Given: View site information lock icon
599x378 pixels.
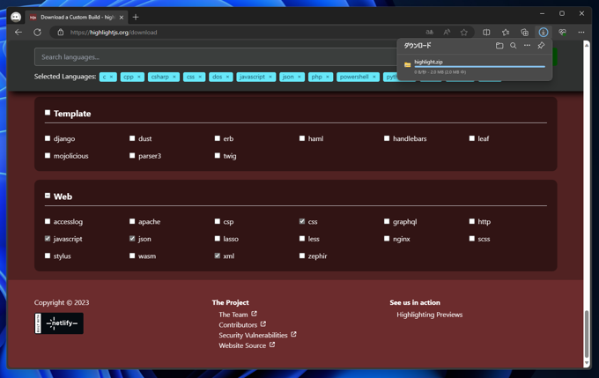Looking at the screenshot, I should pyautogui.click(x=61, y=32).
